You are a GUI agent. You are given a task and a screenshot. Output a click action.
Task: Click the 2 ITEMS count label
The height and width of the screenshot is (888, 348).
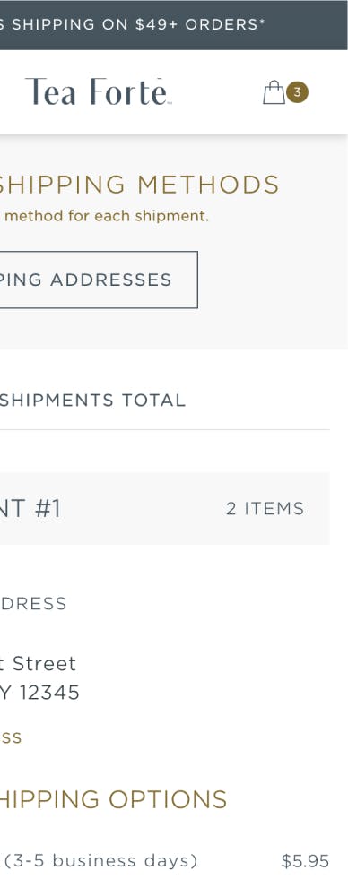[x=265, y=509]
